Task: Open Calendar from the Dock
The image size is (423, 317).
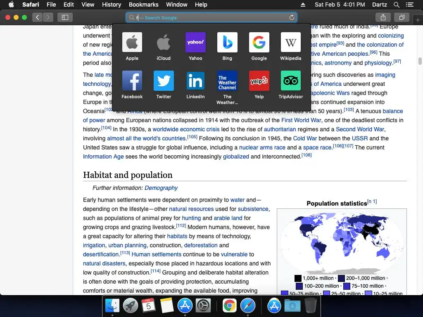Action: 148,305
